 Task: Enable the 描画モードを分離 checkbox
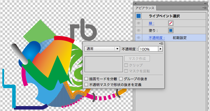[x=86, y=79]
